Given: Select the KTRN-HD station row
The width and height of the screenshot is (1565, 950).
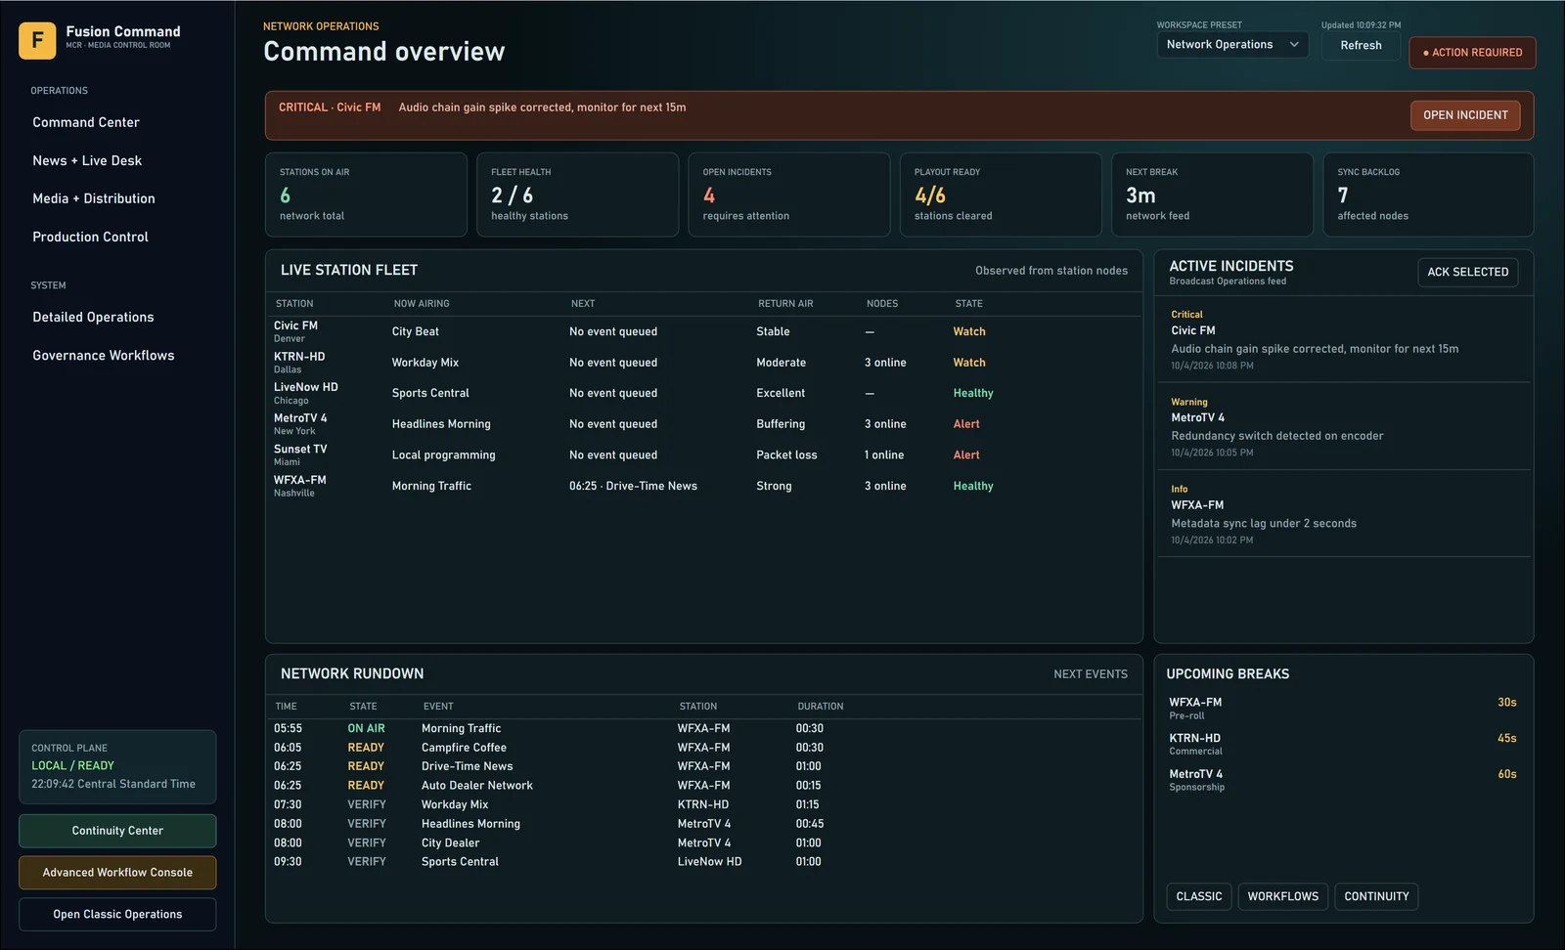Looking at the screenshot, I should pyautogui.click(x=704, y=363).
